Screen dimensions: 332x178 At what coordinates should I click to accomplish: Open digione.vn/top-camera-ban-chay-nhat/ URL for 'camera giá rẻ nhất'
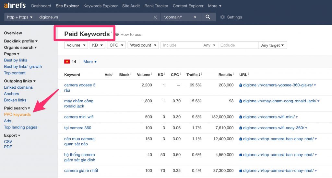coord(278,171)
